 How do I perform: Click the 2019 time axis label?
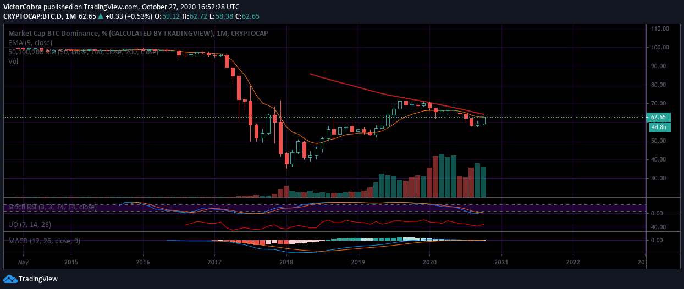tap(358, 262)
